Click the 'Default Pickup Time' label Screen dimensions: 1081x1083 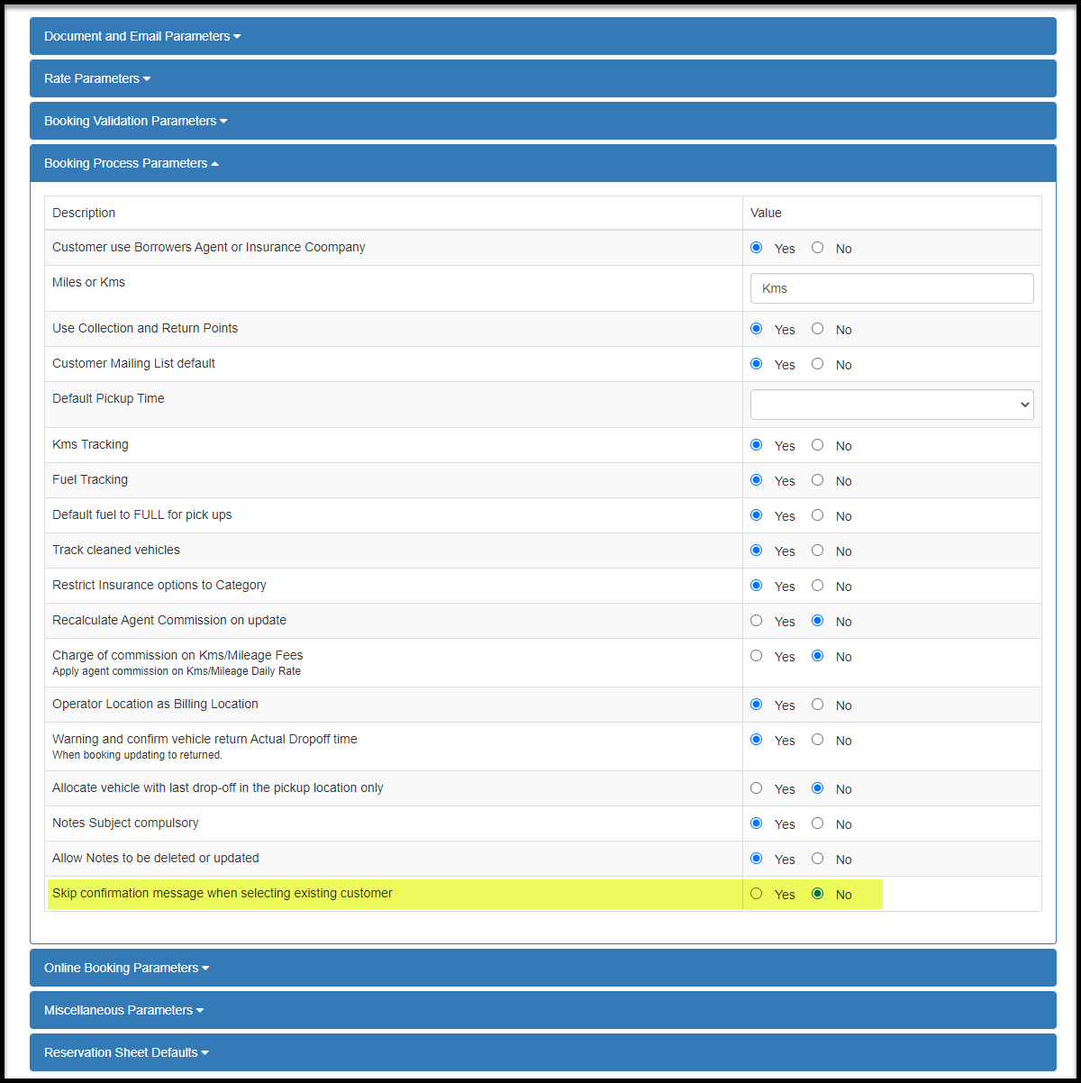(x=108, y=398)
